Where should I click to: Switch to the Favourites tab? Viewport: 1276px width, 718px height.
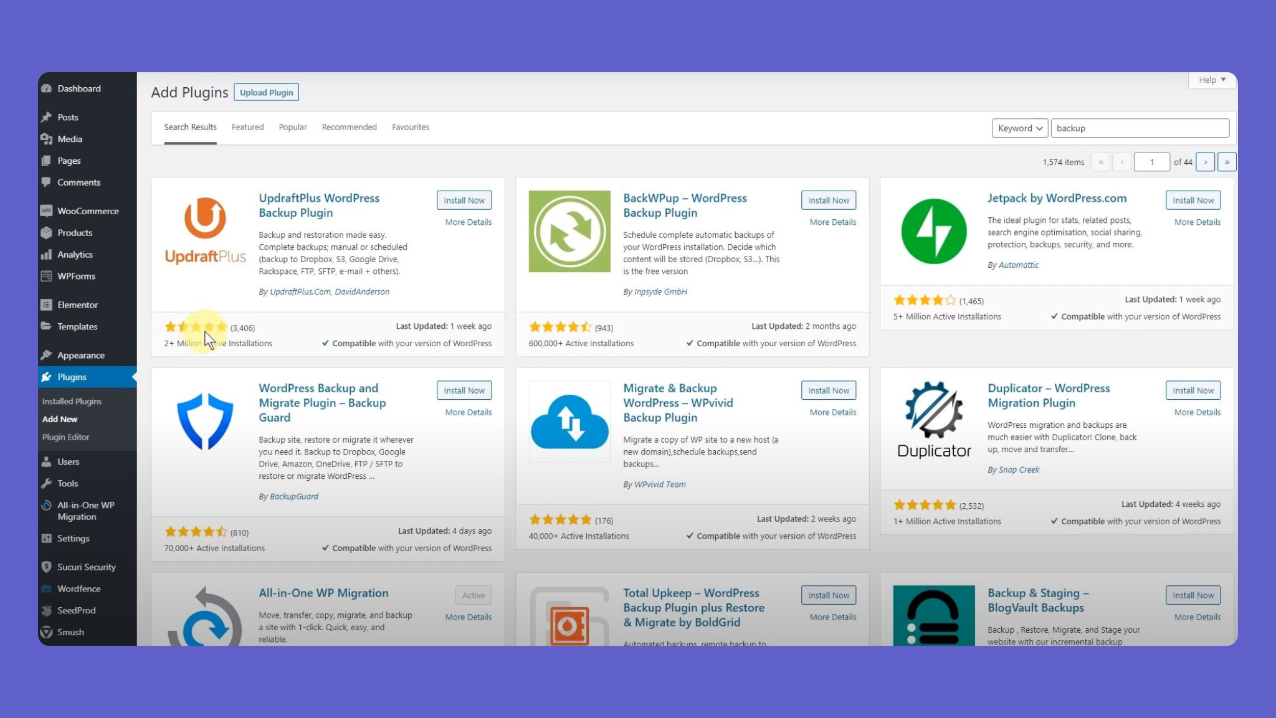411,127
